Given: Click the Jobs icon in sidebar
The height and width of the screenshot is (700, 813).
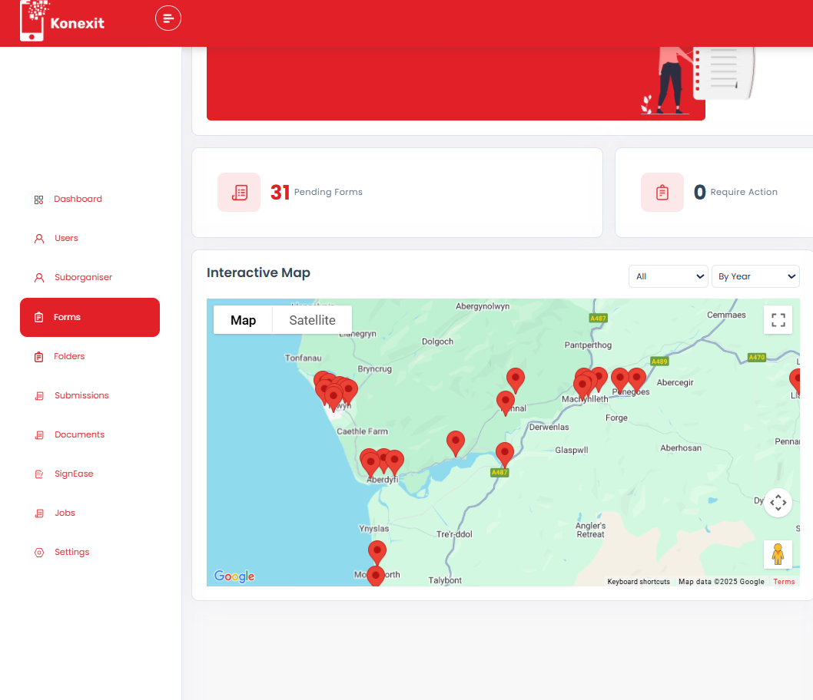Looking at the screenshot, I should click(x=39, y=513).
